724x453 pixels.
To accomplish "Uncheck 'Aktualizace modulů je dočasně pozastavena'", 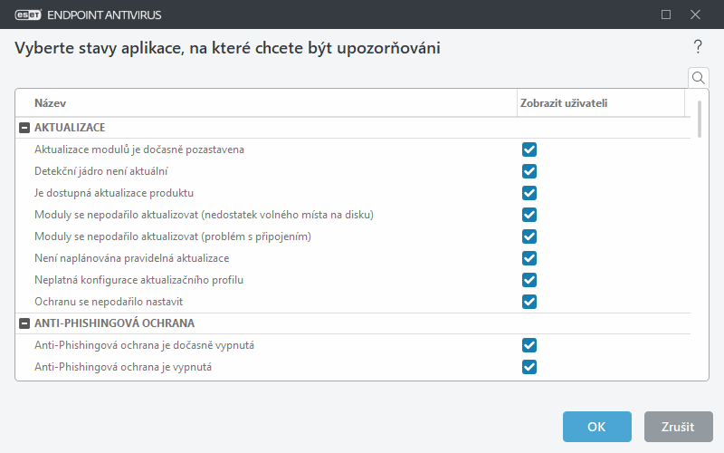I will (529, 149).
